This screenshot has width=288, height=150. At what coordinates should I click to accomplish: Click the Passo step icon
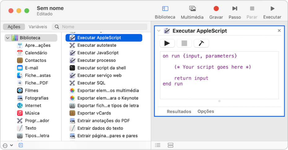tap(235, 9)
